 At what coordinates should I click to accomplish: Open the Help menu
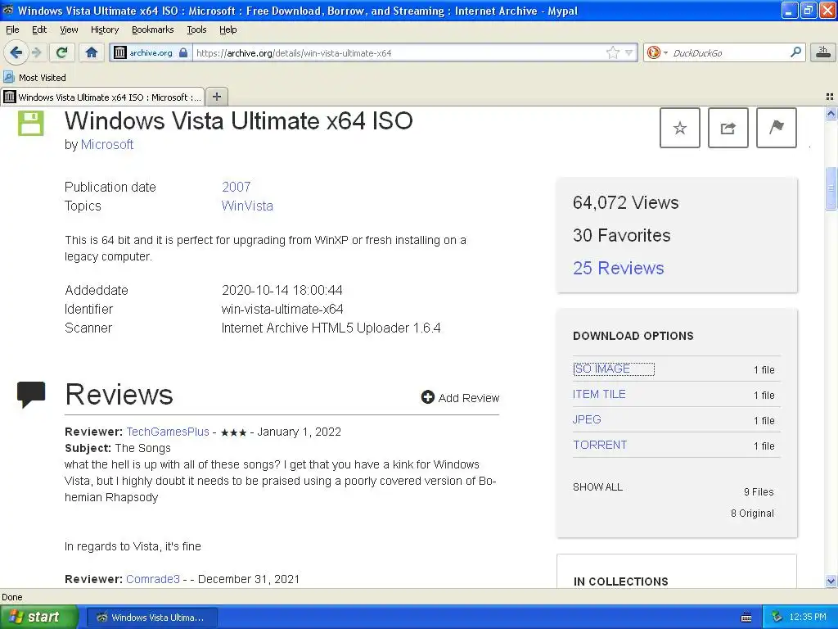(x=228, y=29)
